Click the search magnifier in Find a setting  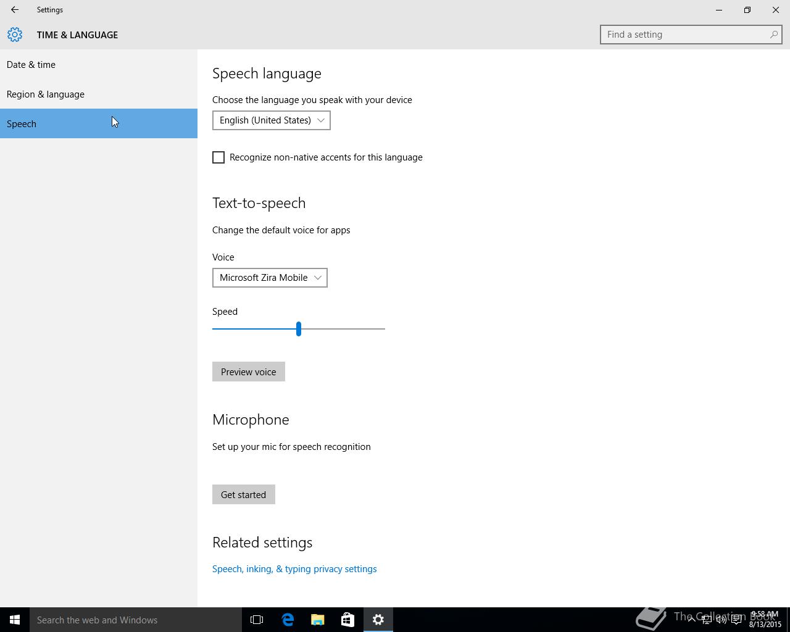tap(773, 35)
